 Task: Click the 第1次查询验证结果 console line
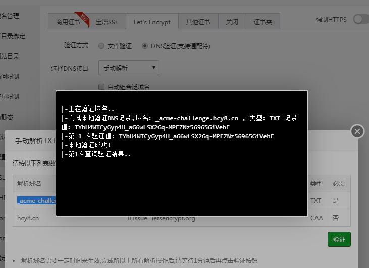[96, 154]
